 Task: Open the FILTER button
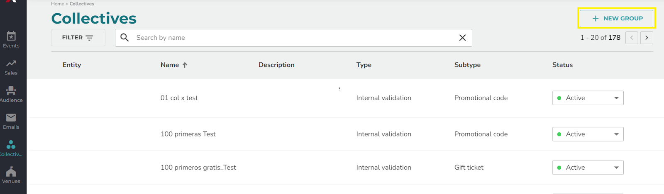pos(78,38)
